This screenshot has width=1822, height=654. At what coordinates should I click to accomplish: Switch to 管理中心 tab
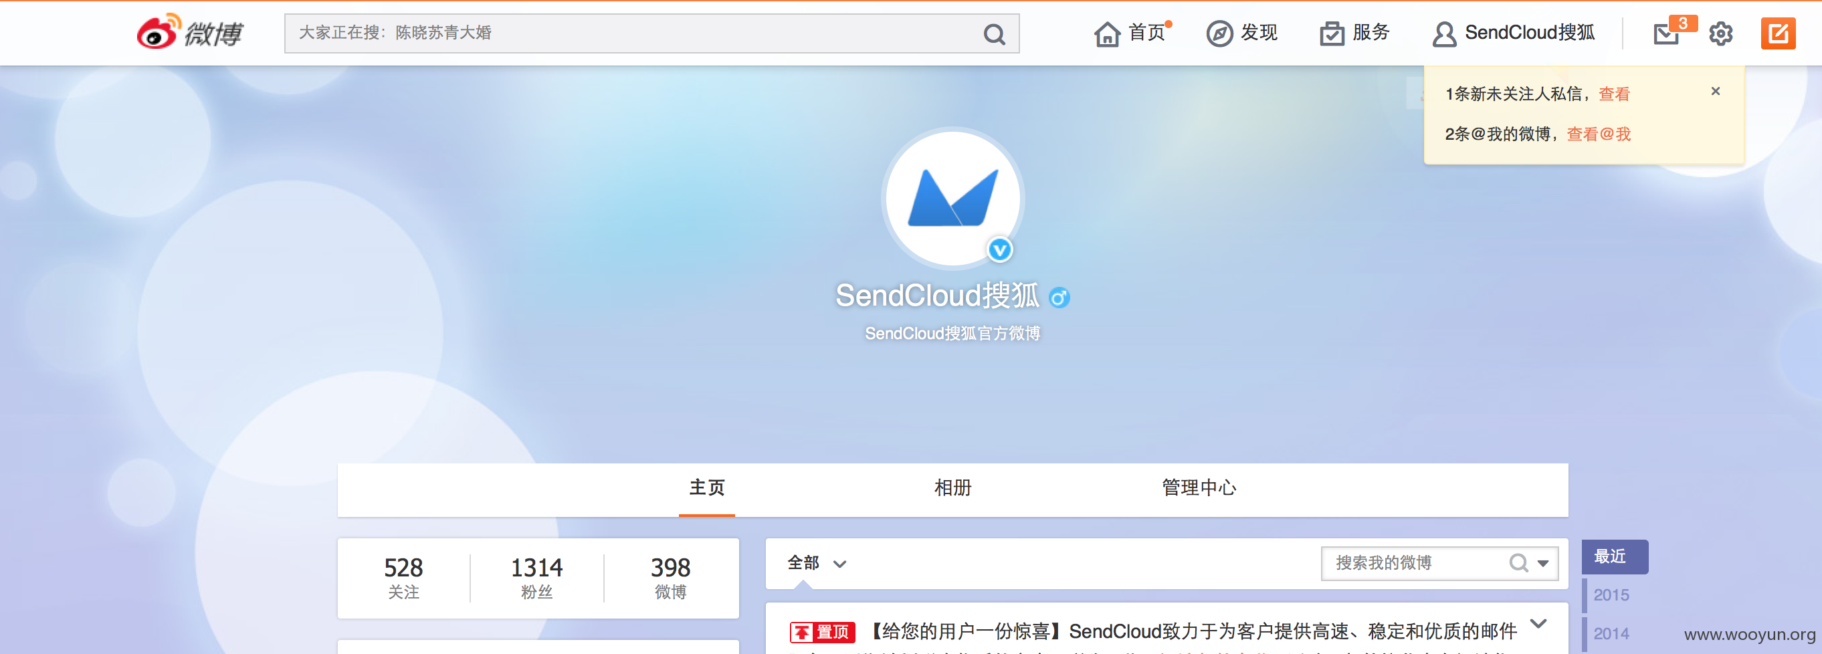point(1199,488)
